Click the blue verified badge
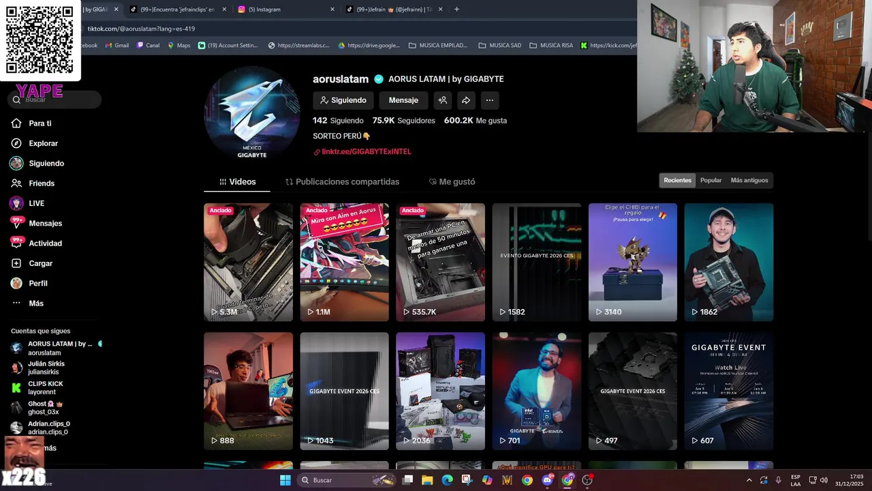Screen dimensions: 872x491 coord(379,79)
